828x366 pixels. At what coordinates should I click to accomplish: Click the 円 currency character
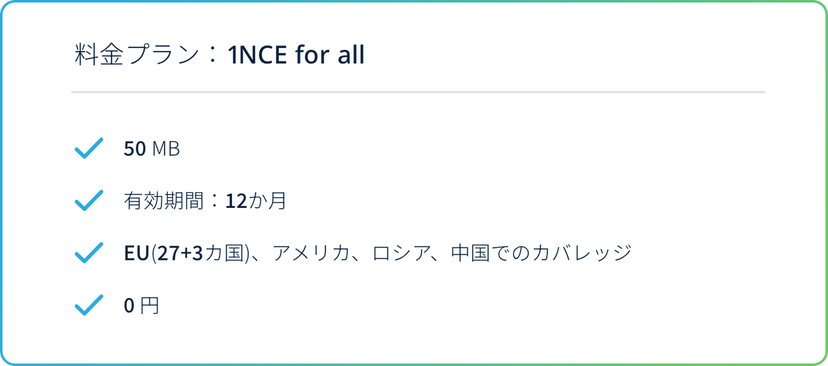[x=150, y=306]
